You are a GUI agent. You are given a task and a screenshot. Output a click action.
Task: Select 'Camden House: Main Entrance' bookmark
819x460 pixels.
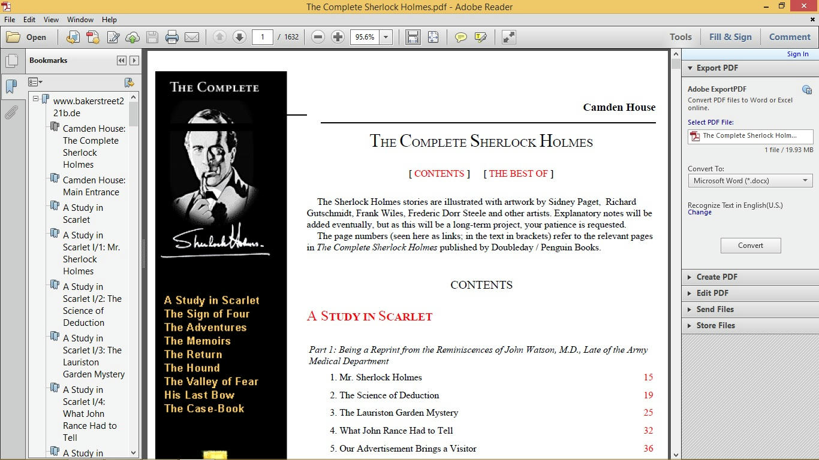point(94,186)
